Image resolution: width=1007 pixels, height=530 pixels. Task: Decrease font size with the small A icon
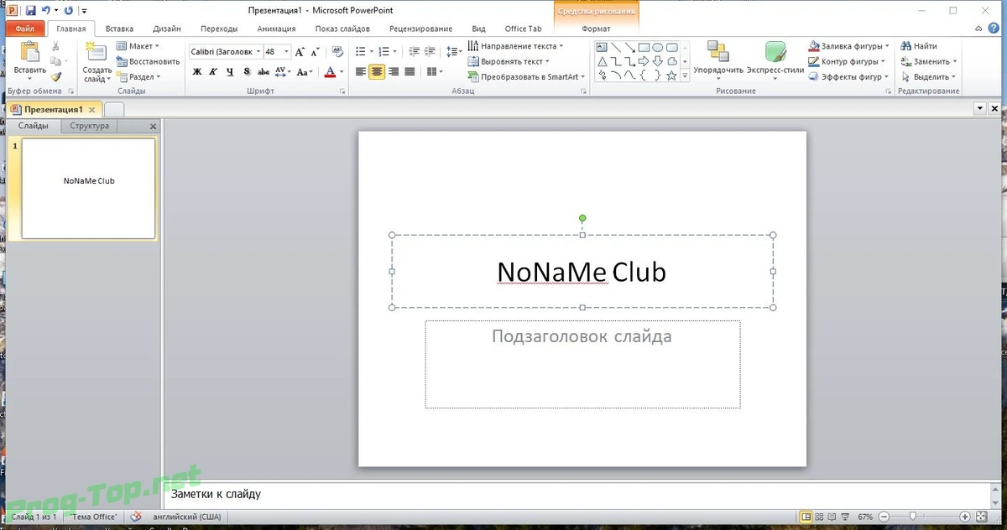316,52
